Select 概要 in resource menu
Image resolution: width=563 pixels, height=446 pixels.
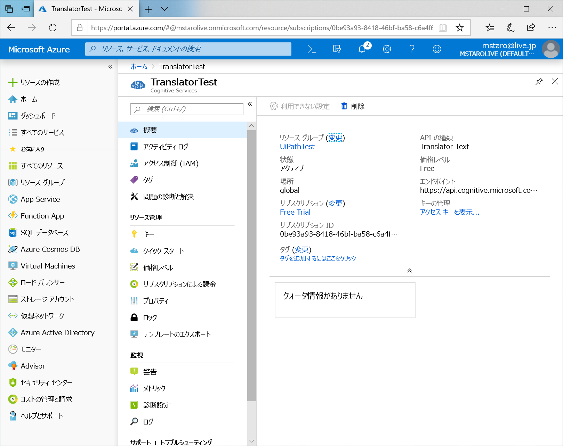pyautogui.click(x=183, y=130)
